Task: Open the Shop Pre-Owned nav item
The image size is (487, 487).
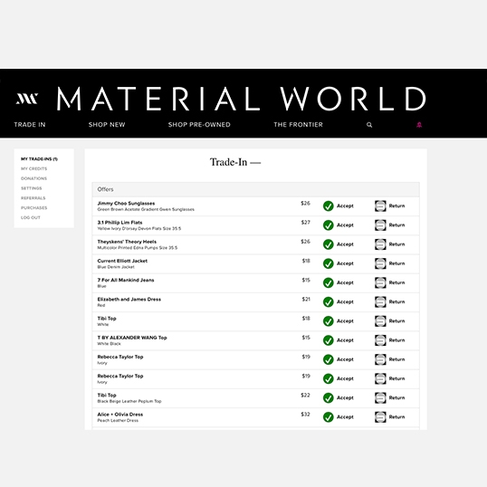Action: 199,125
